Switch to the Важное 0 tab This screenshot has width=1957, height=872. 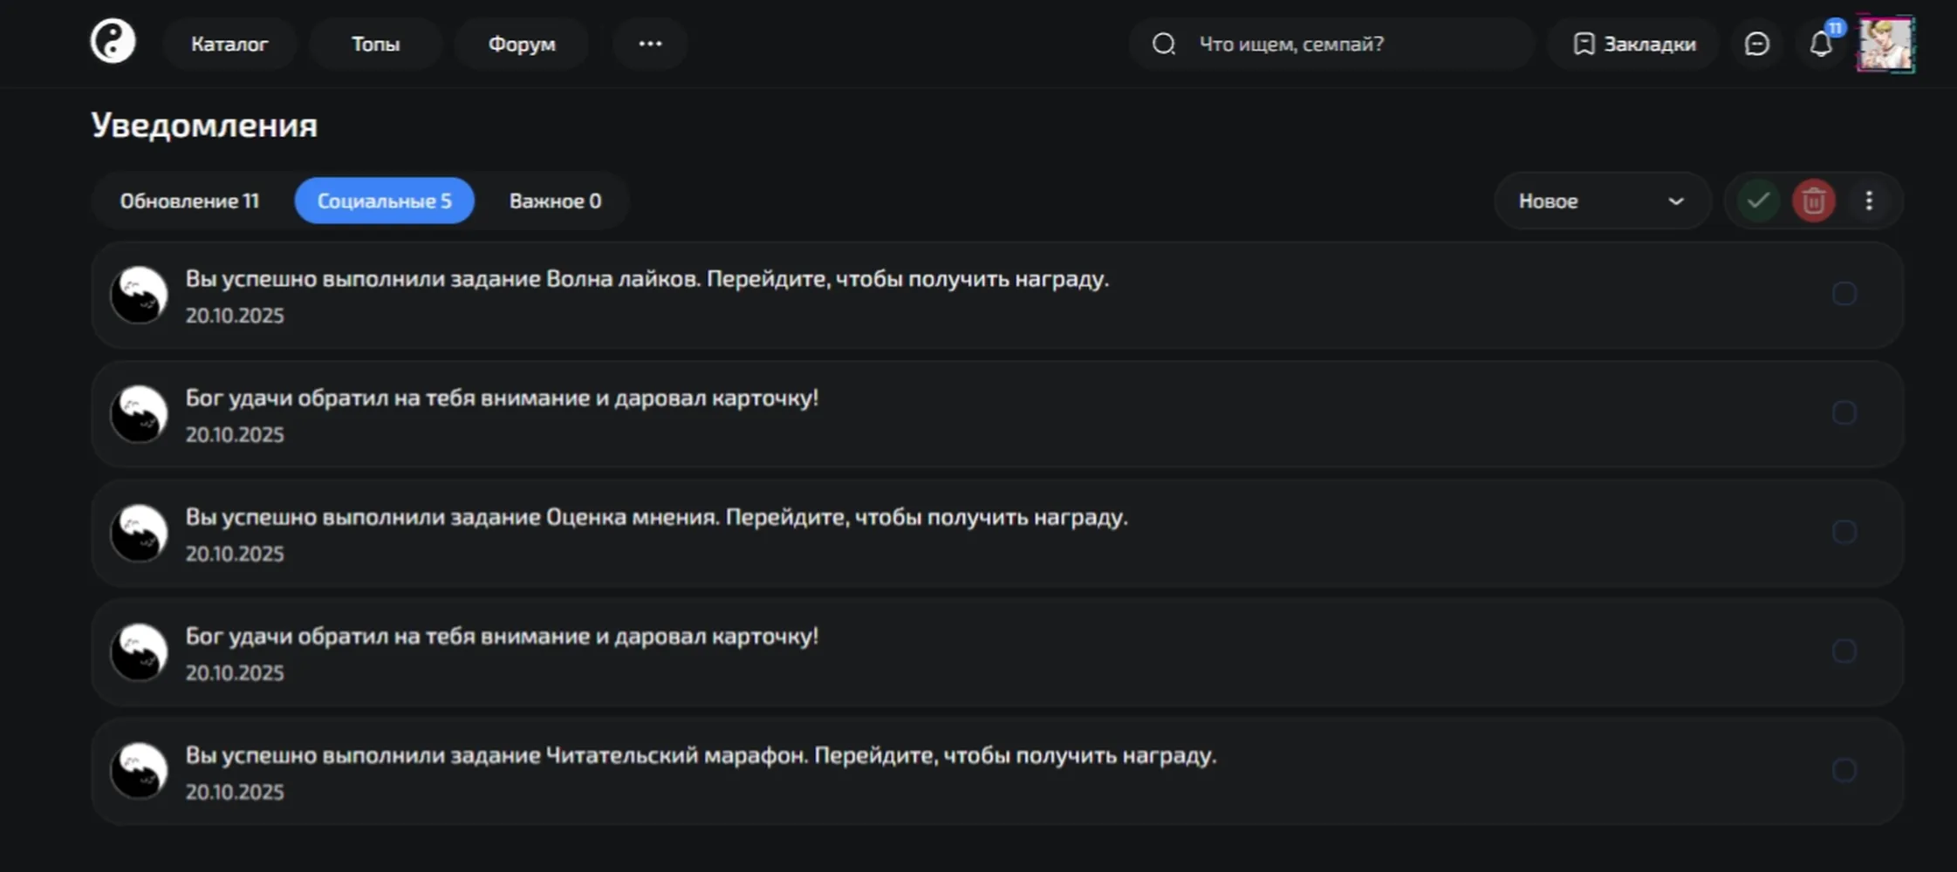(x=556, y=201)
